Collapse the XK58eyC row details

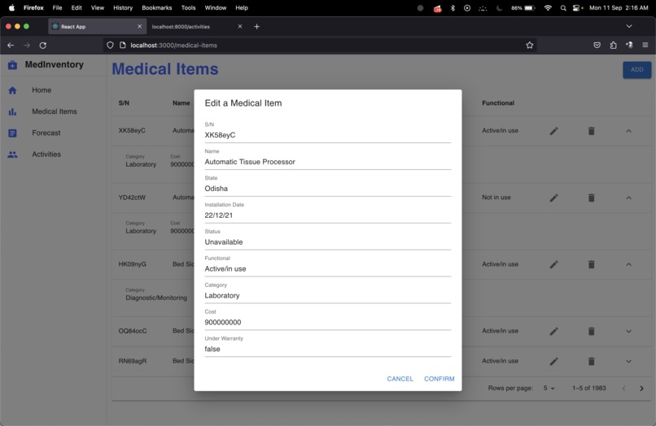[628, 131]
